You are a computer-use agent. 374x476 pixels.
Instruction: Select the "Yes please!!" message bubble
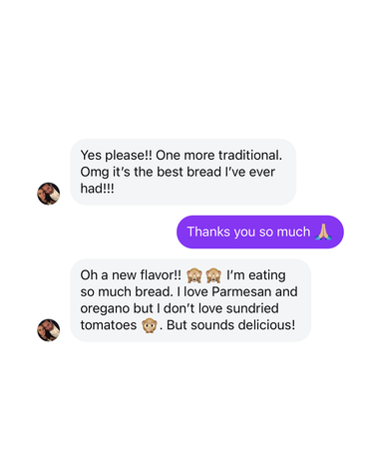pos(184,172)
